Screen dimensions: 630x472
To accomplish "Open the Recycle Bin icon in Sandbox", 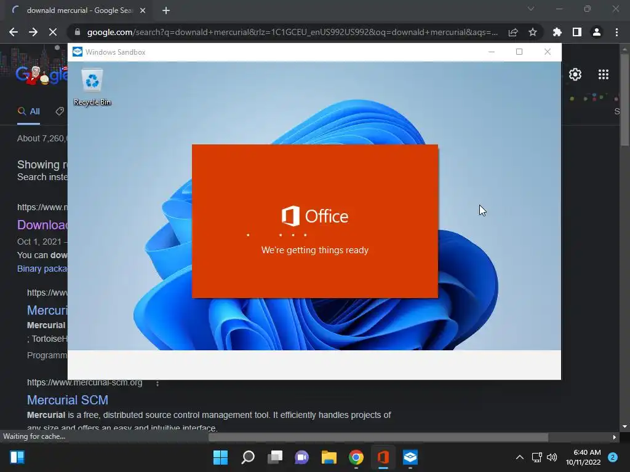I will [92, 87].
